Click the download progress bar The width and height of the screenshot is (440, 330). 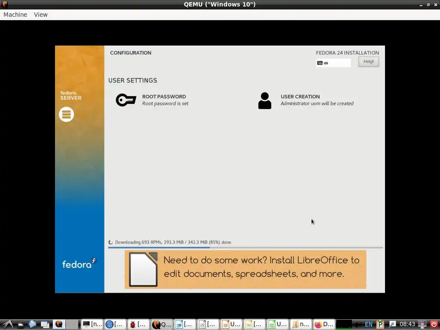coord(245,247)
